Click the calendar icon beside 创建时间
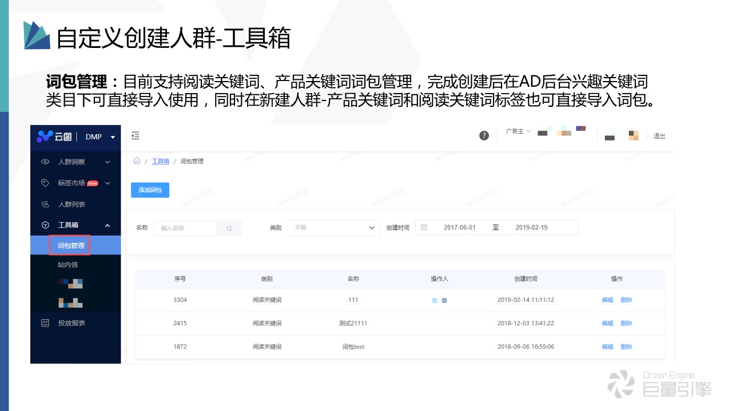This screenshot has height=411, width=732. [x=423, y=227]
